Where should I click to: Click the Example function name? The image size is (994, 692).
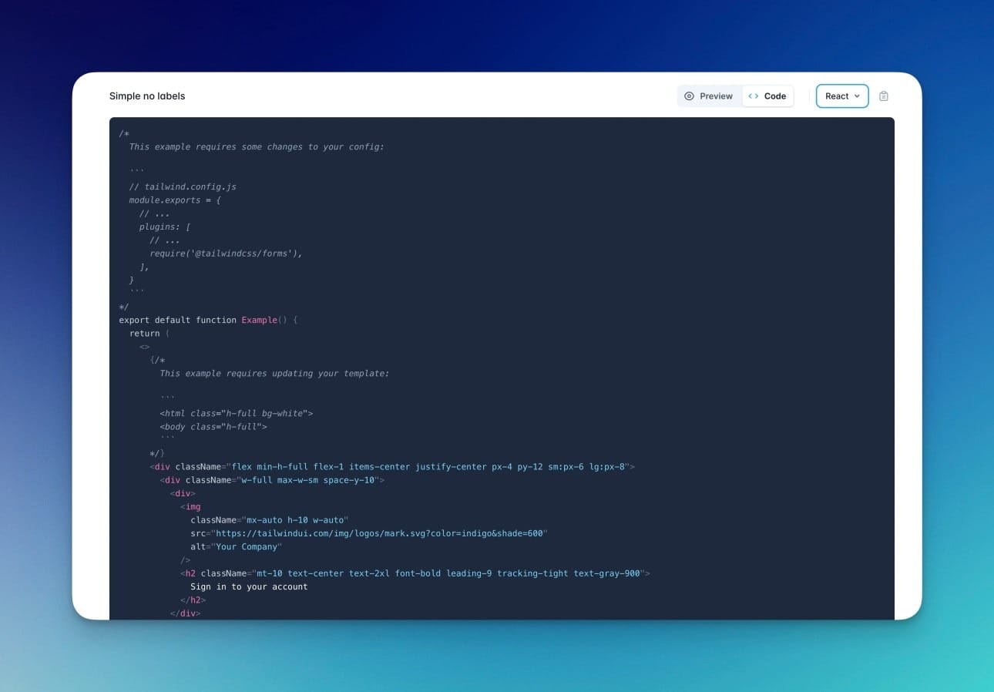coord(259,320)
